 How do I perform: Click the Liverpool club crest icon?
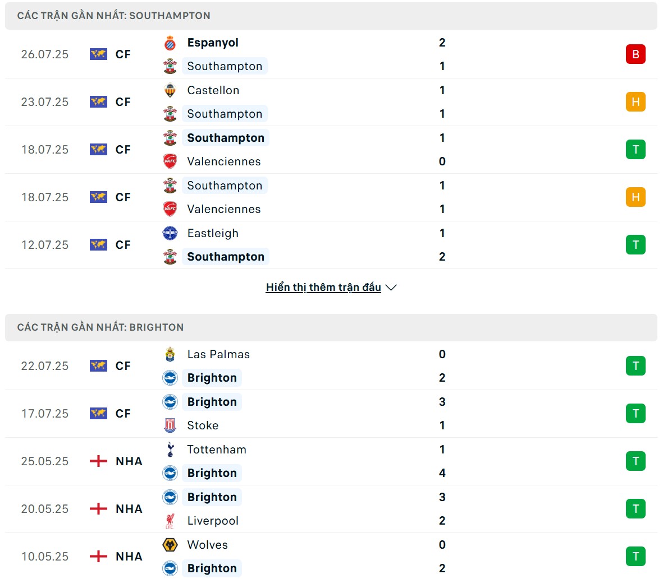click(x=170, y=521)
